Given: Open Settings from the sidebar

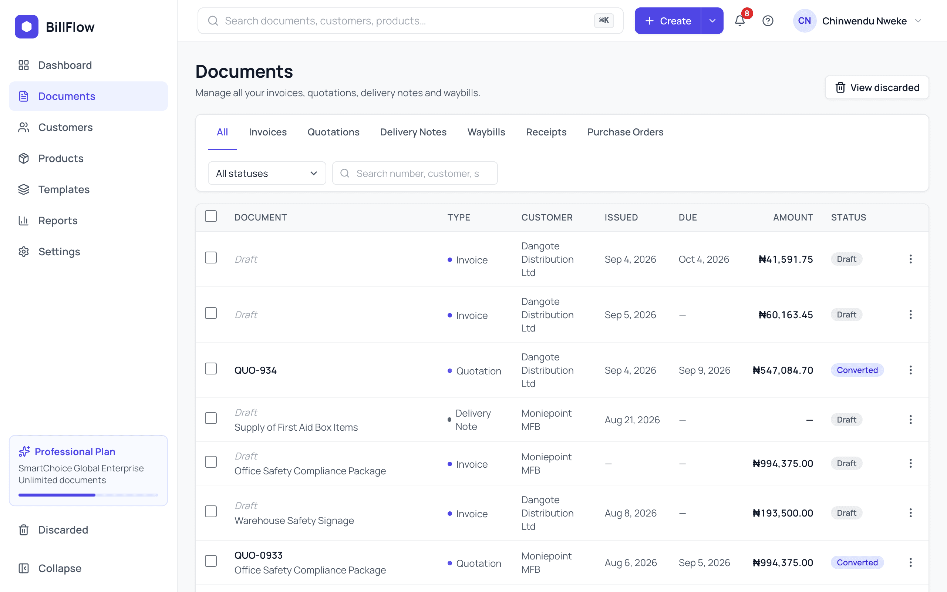Looking at the screenshot, I should coord(88,251).
